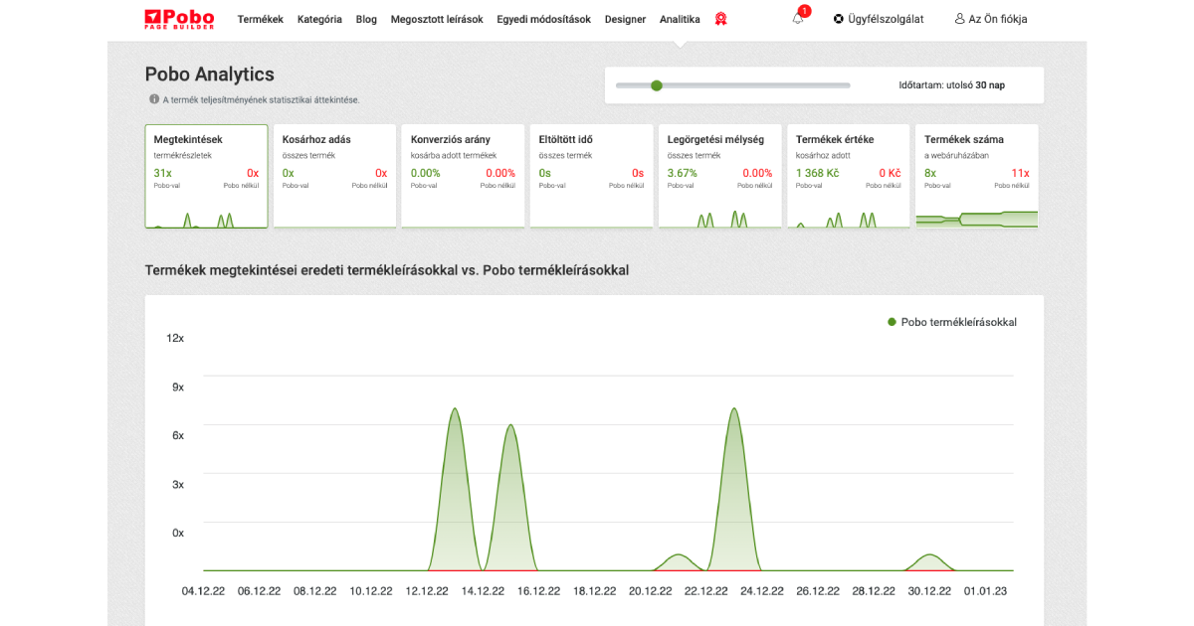This screenshot has width=1194, height=626.
Task: Select the Termékek értéke stat card
Action: pos(848,176)
